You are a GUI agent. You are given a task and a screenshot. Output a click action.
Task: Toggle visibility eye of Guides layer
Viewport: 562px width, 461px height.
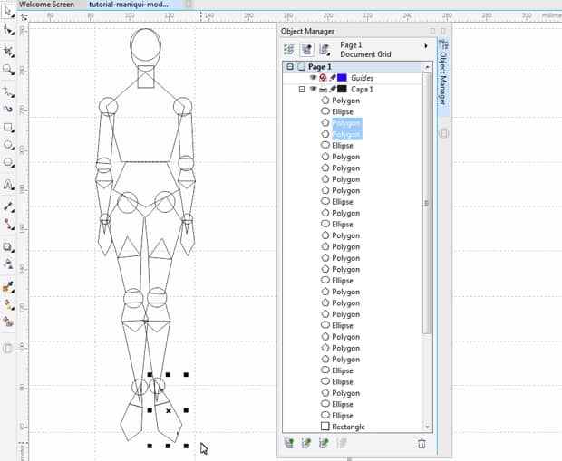coord(313,78)
